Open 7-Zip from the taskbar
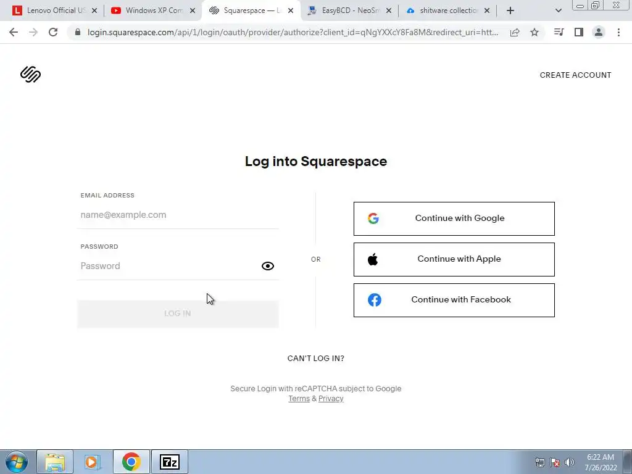 coord(170,462)
